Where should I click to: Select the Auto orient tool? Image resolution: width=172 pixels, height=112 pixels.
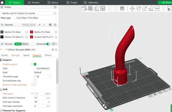(97, 8)
